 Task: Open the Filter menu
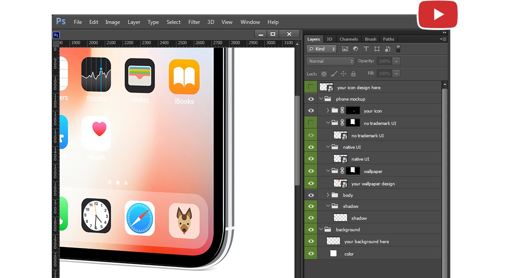point(194,22)
